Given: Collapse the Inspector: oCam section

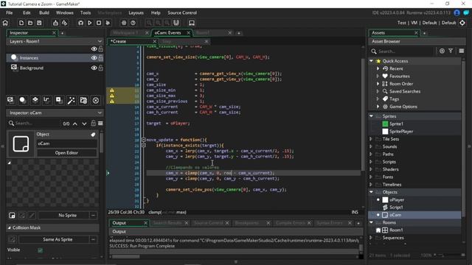Looking at the screenshot, I should coord(100,113).
